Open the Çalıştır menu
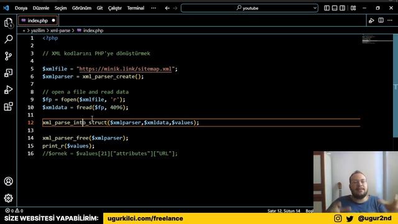 point(114,8)
